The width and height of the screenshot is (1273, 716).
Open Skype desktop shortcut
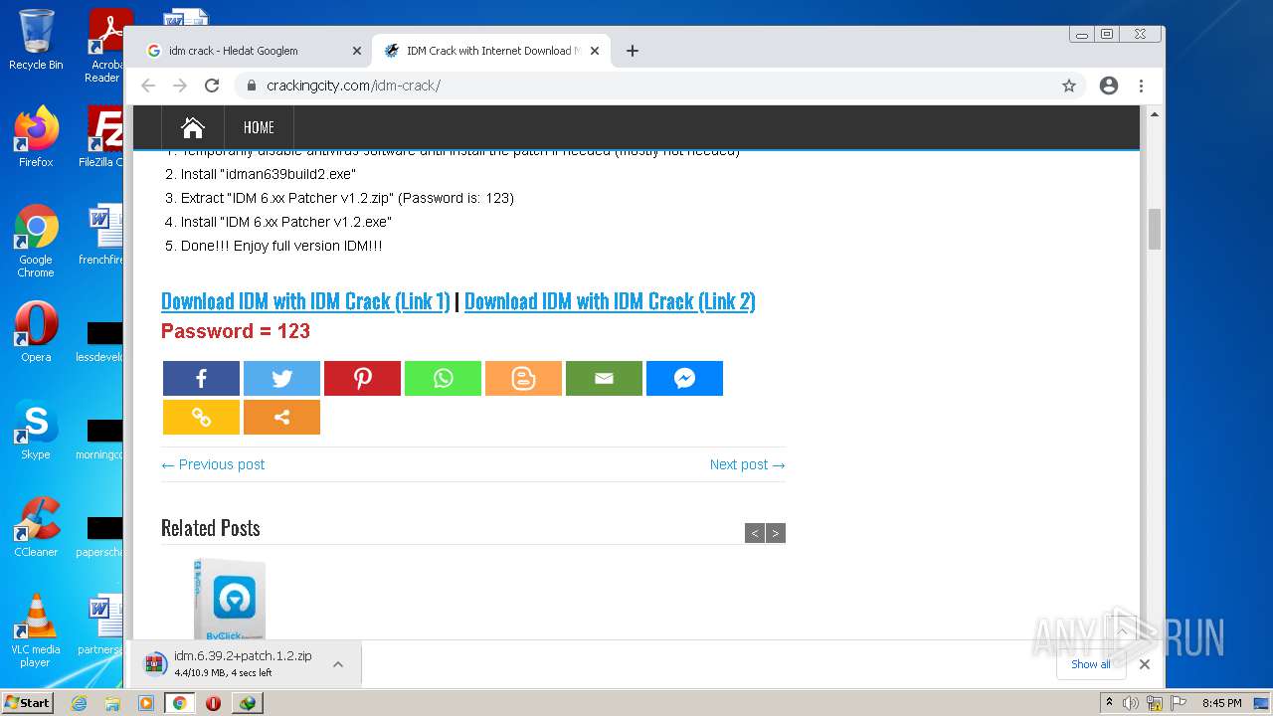[x=36, y=430]
